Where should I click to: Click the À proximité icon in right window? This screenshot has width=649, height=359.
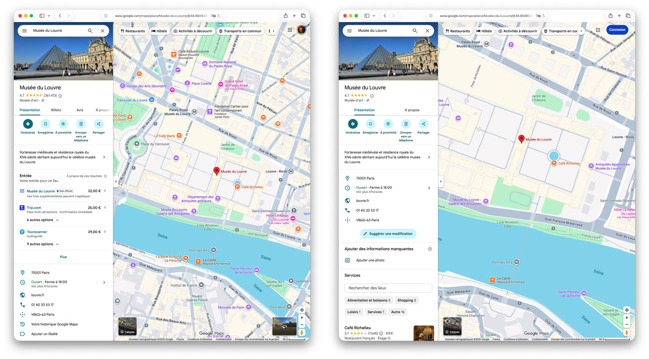(x=388, y=124)
